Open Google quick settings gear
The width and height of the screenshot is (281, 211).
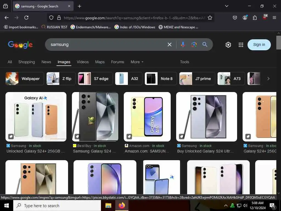click(x=228, y=45)
